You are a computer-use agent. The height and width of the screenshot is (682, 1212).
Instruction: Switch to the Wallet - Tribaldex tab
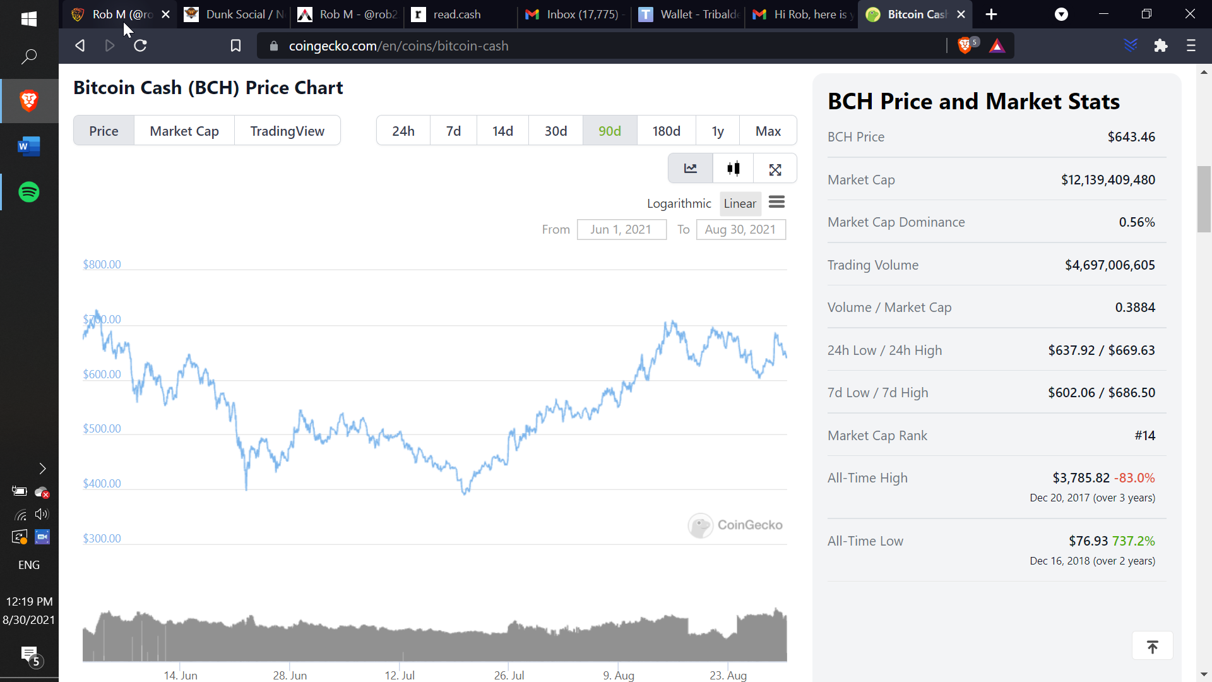click(688, 15)
